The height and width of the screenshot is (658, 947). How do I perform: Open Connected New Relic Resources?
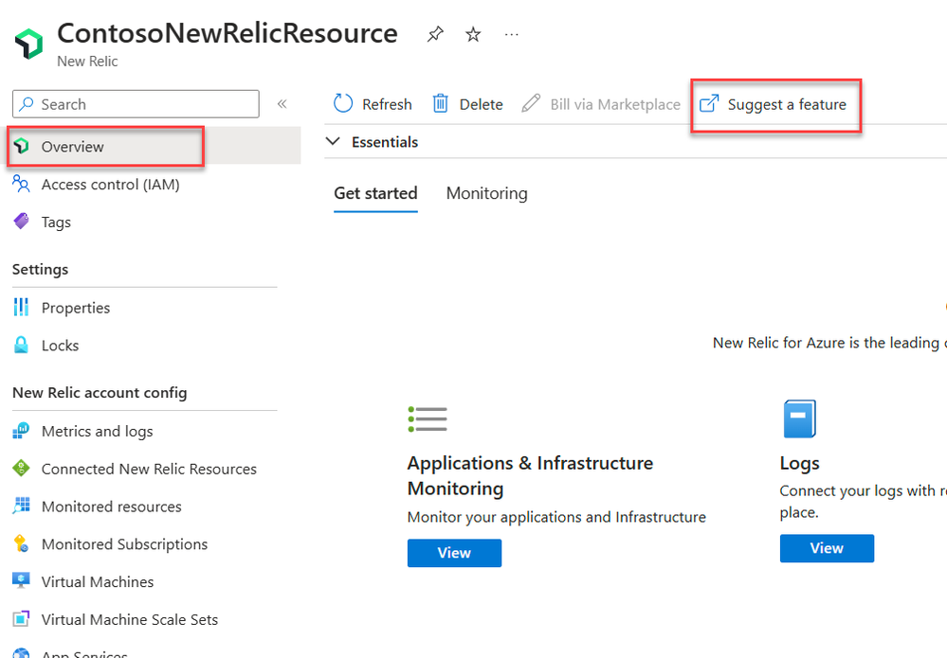149,469
